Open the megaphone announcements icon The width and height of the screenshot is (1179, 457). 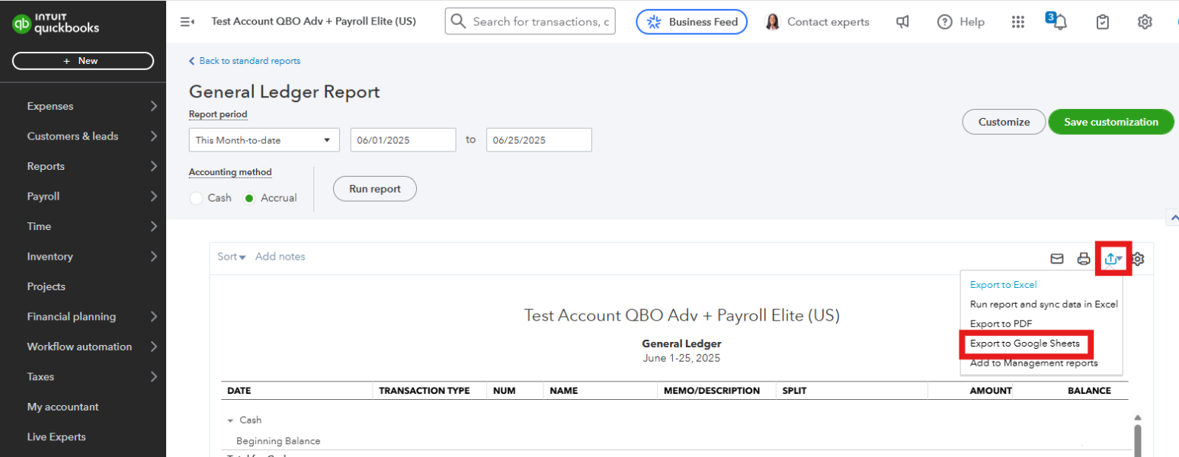coord(902,22)
